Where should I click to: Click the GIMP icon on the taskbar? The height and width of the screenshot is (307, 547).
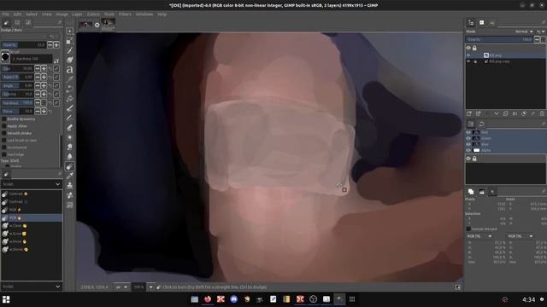(x=339, y=299)
